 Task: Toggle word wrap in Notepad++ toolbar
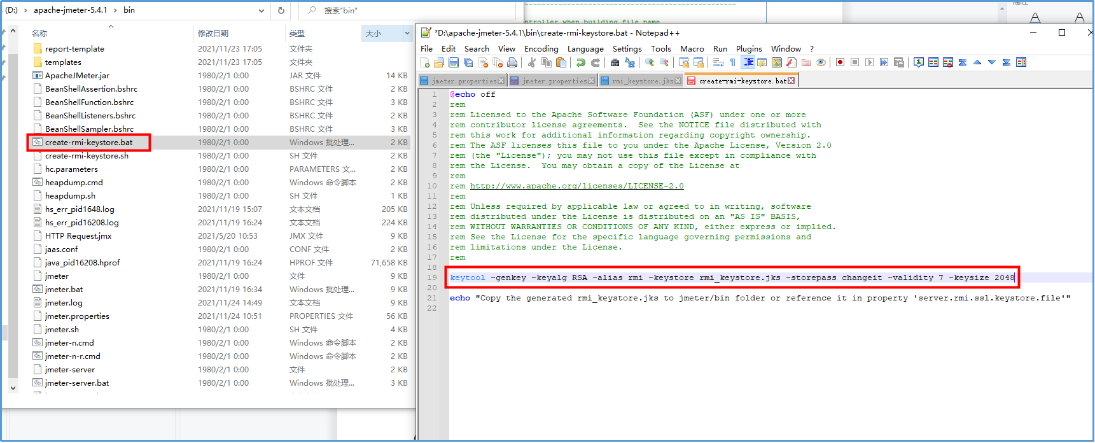coord(718,62)
